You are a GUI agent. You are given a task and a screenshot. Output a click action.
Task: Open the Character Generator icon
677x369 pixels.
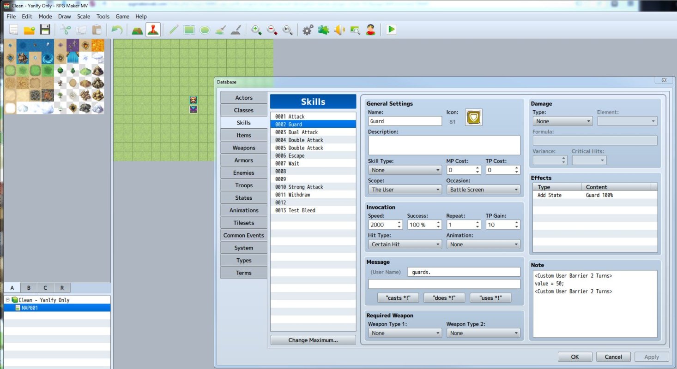point(370,30)
